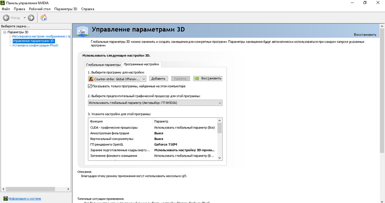
Task: Open the Counter-strike program dropdown
Action: 117,79
